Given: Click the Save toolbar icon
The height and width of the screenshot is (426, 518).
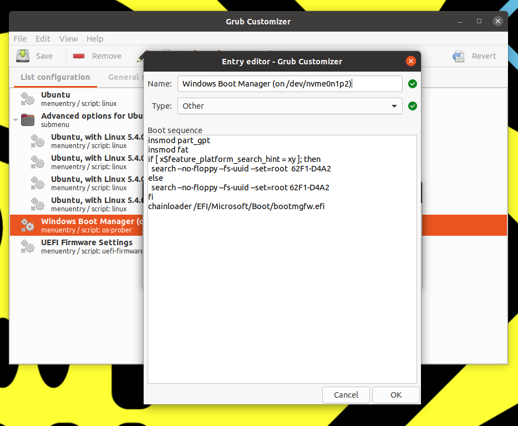Looking at the screenshot, I should pos(23,56).
